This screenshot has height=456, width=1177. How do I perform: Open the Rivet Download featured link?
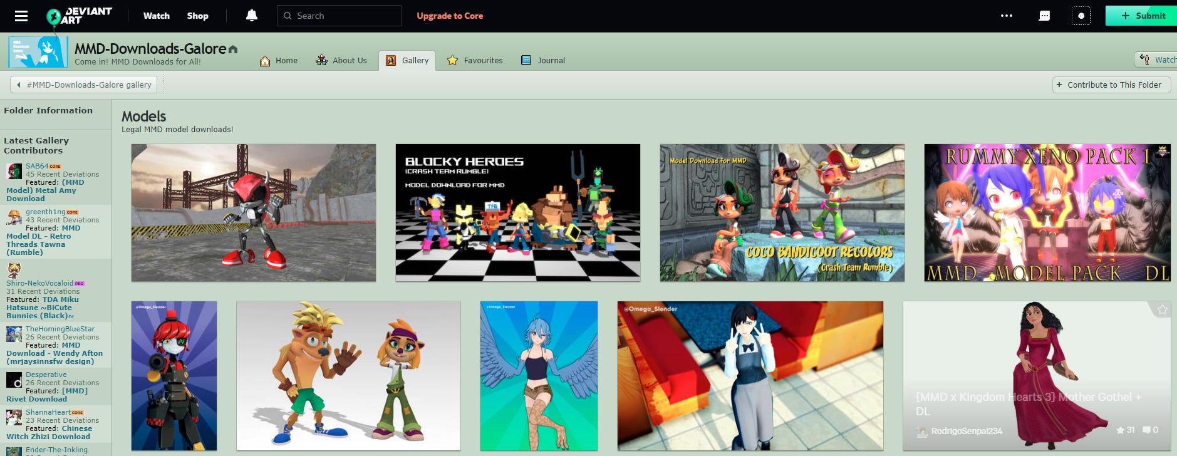pyautogui.click(x=47, y=395)
